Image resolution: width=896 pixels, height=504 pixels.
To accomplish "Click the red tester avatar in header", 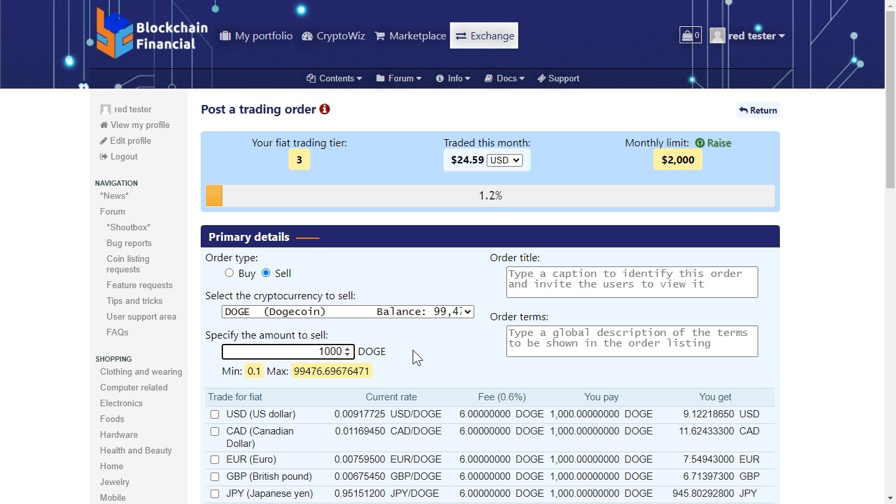I will [x=718, y=36].
